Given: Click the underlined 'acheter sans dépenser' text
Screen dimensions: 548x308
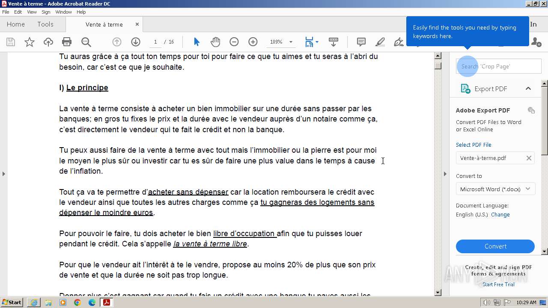Looking at the screenshot, I should pyautogui.click(x=188, y=192).
